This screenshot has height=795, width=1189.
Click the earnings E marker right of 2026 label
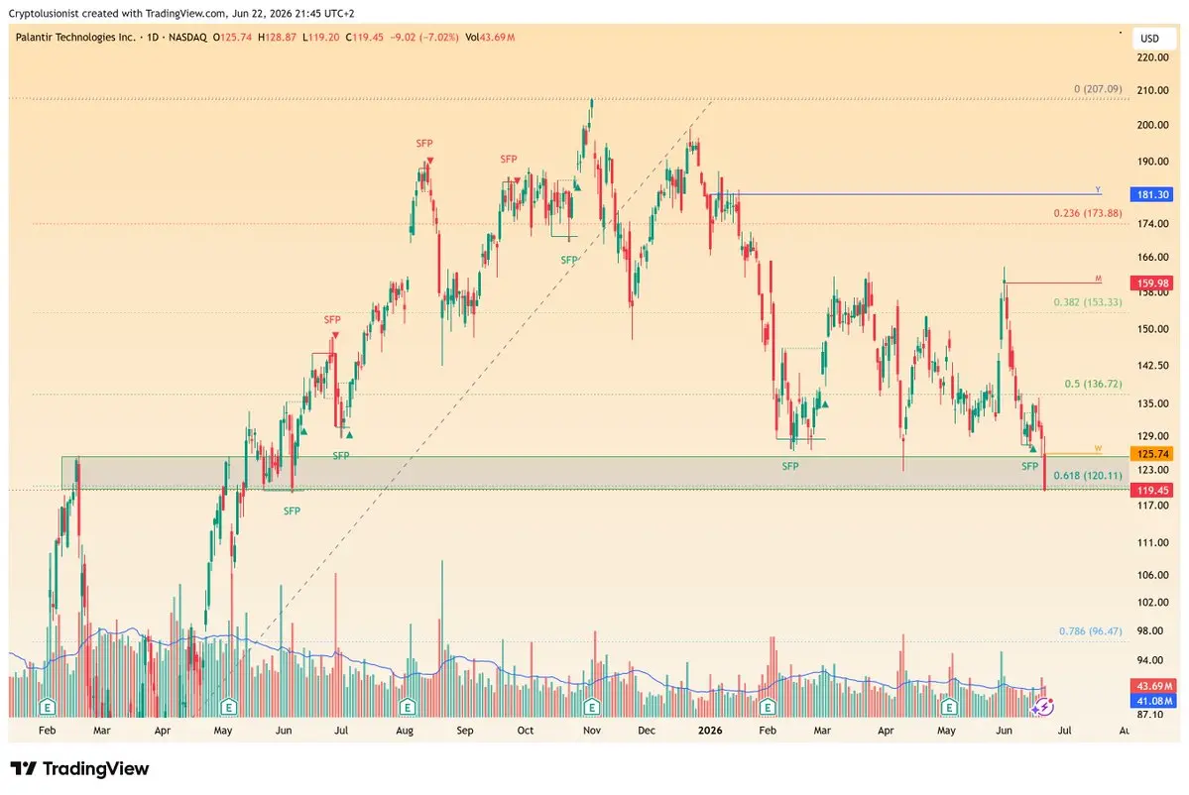pos(768,707)
